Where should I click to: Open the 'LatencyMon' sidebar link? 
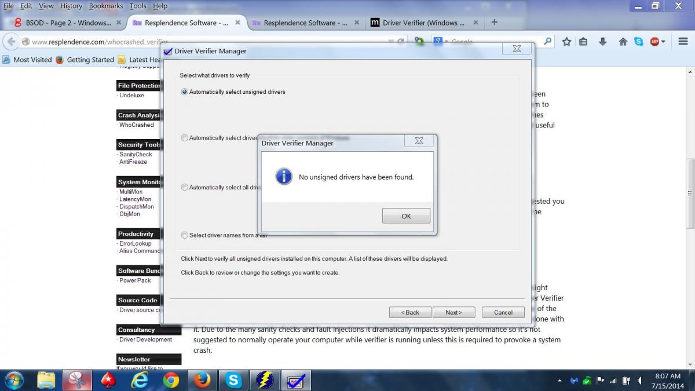click(135, 199)
